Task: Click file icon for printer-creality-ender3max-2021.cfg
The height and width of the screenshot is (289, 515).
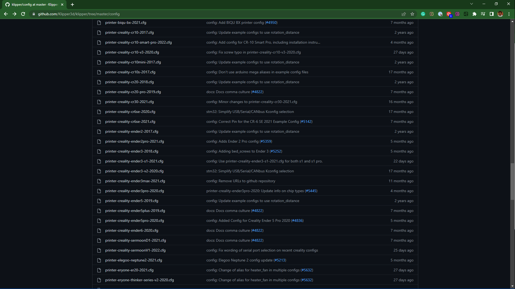Action: [x=99, y=181]
